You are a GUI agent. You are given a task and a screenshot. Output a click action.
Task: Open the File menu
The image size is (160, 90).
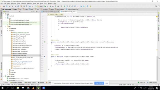pos(1,4)
